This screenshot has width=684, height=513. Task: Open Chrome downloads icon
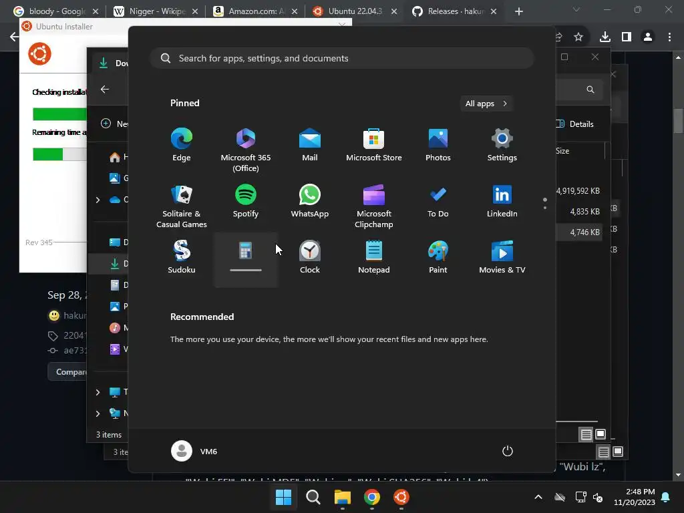point(605,37)
